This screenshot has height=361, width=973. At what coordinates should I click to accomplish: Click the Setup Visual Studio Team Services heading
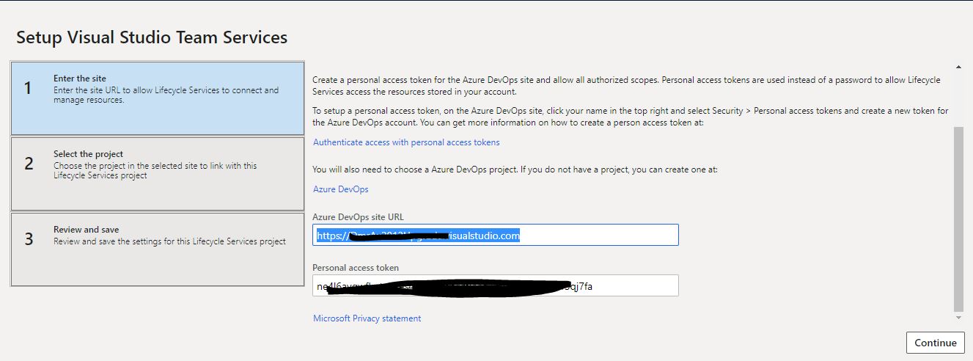pyautogui.click(x=152, y=37)
